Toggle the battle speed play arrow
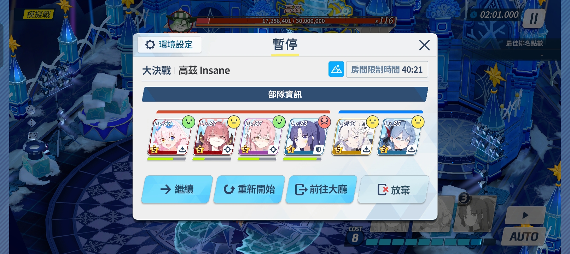 point(525,215)
